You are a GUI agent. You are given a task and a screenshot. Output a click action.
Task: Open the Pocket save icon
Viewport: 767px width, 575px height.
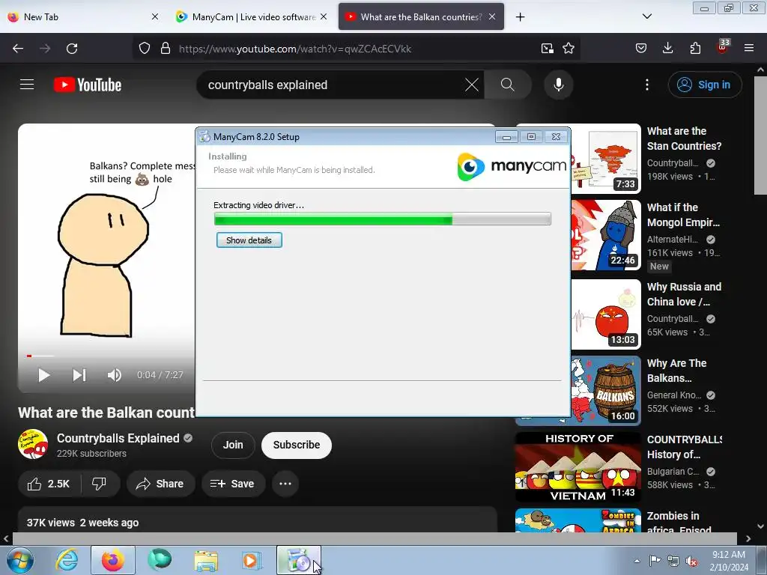pyautogui.click(x=641, y=49)
